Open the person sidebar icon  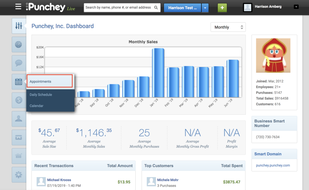(19, 119)
